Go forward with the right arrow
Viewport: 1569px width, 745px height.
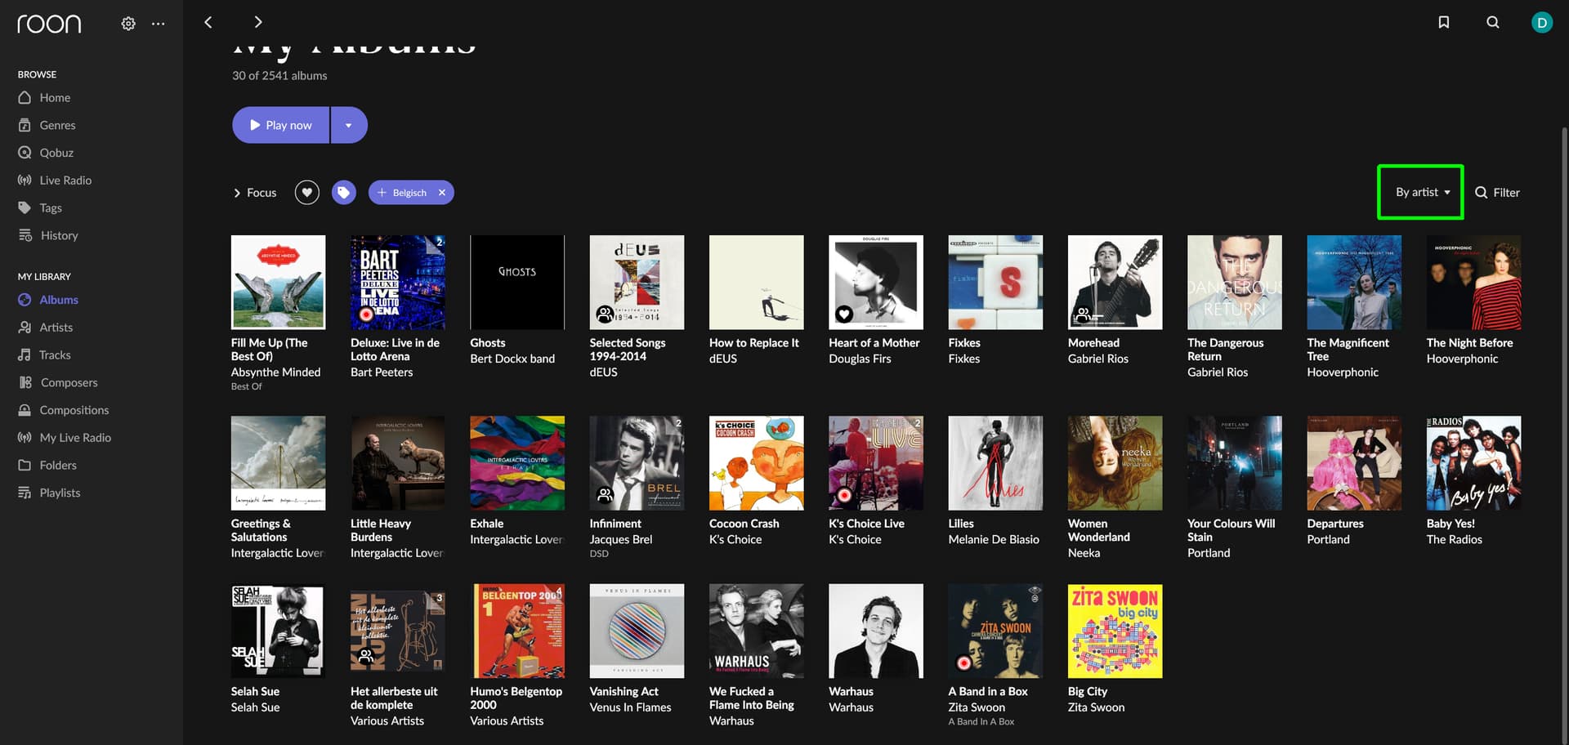[x=258, y=23]
